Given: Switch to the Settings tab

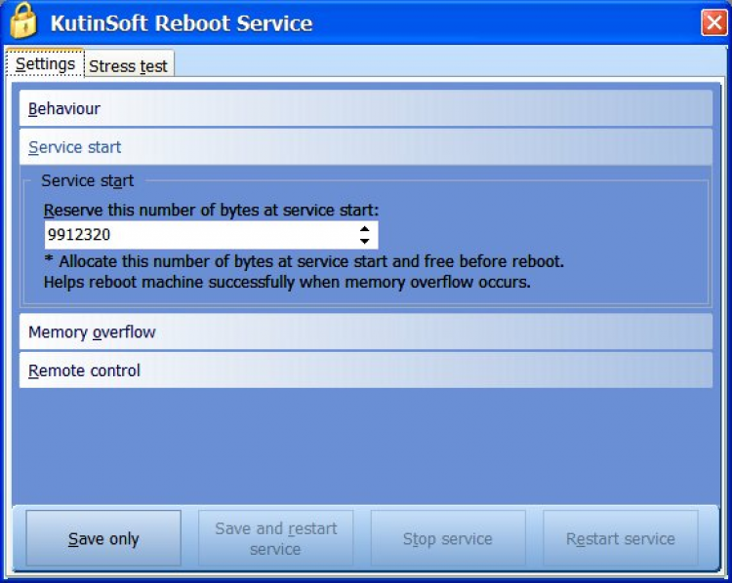Looking at the screenshot, I should pos(45,63).
